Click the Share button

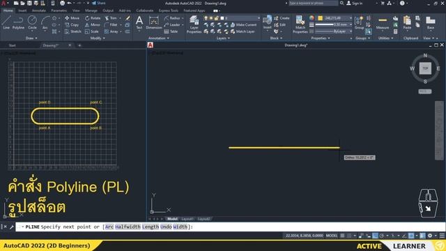point(98,3)
